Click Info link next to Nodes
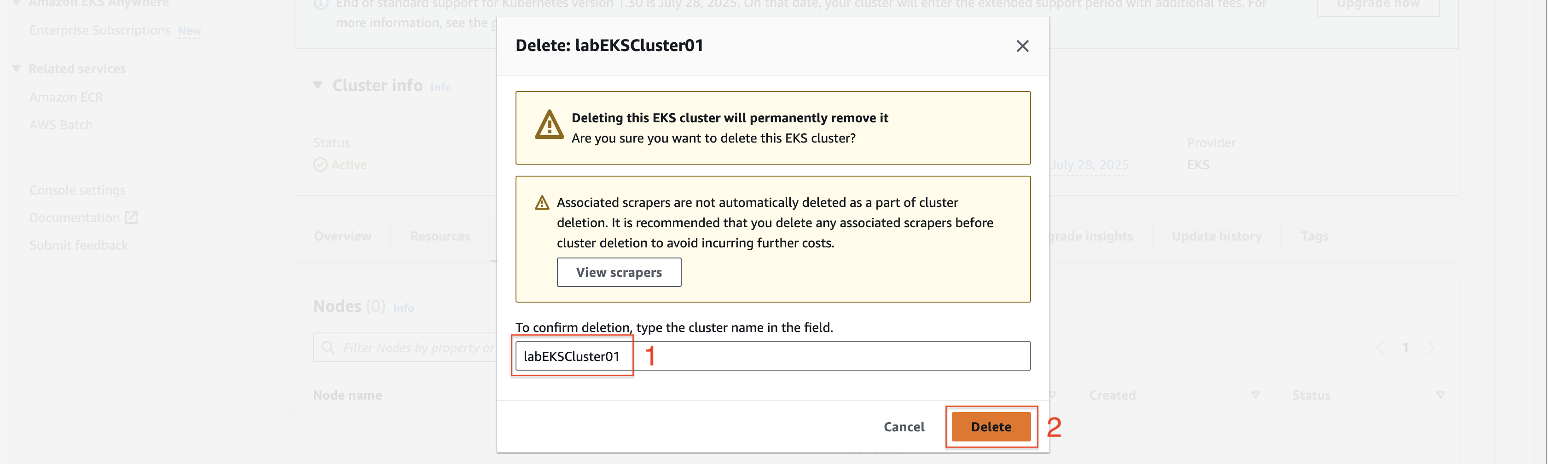 pos(403,308)
